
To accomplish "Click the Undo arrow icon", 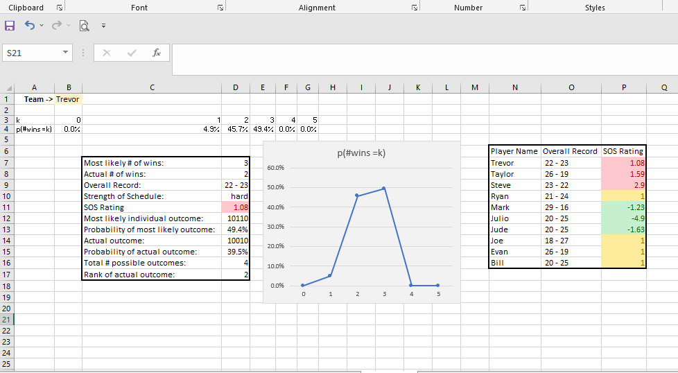I will 30,26.
